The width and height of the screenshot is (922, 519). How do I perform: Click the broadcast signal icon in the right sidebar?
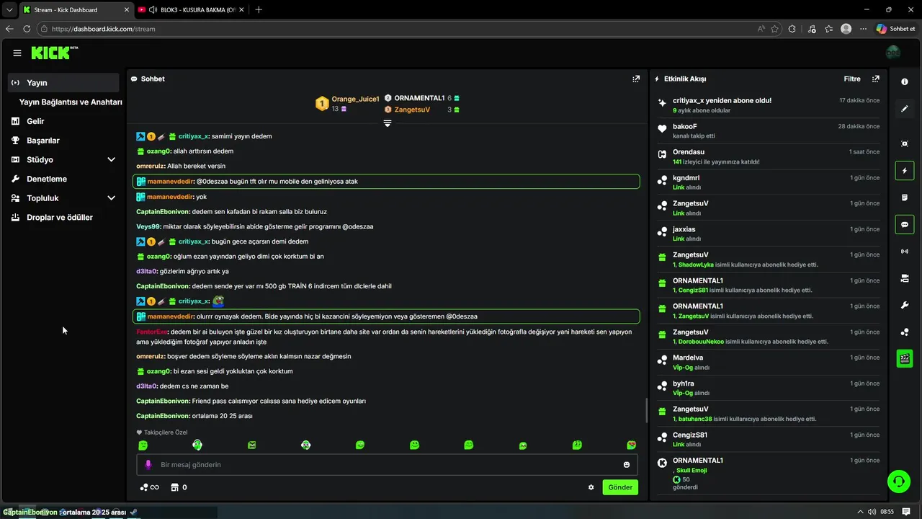[x=905, y=252]
